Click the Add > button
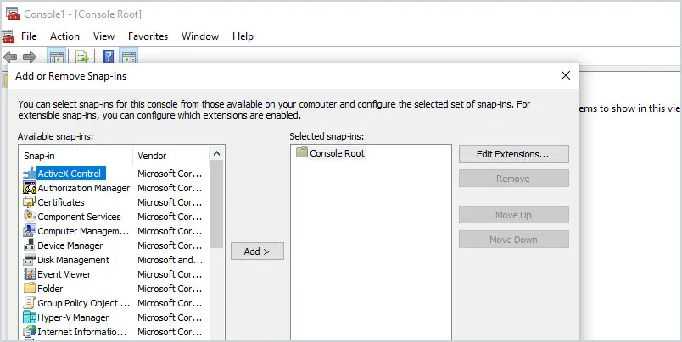Viewport: 682px width, 342px height. click(x=257, y=251)
